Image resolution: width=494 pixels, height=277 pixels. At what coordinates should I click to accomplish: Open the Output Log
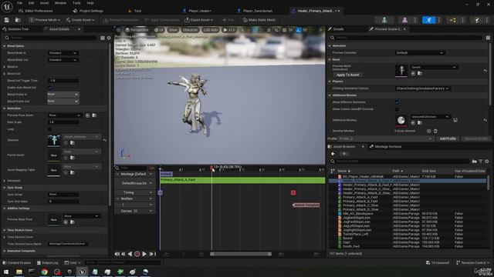click(x=47, y=262)
